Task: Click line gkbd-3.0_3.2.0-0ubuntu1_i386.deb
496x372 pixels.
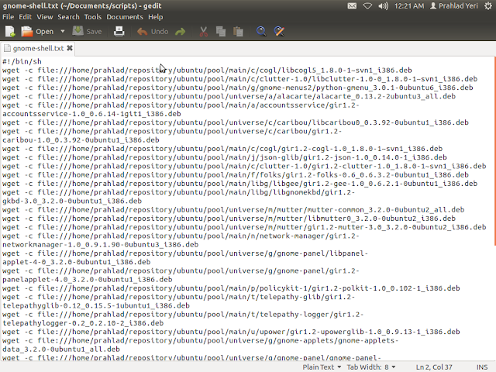Action: coord(72,201)
